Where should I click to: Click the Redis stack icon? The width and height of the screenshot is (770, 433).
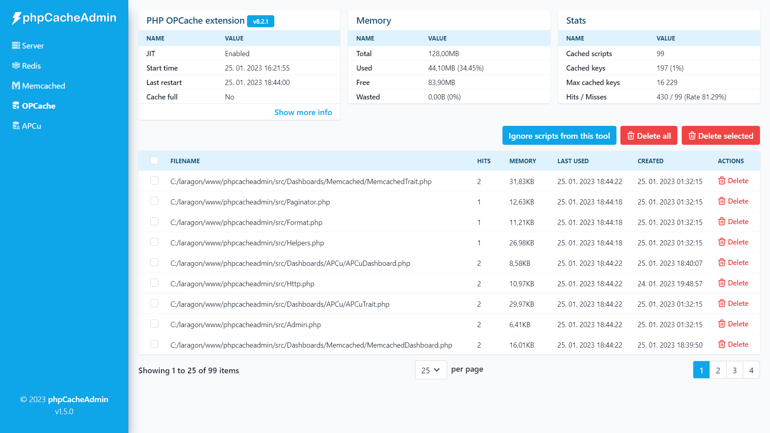(16, 66)
